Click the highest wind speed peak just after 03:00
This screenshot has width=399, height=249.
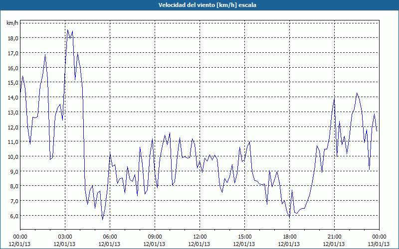coord(67,30)
